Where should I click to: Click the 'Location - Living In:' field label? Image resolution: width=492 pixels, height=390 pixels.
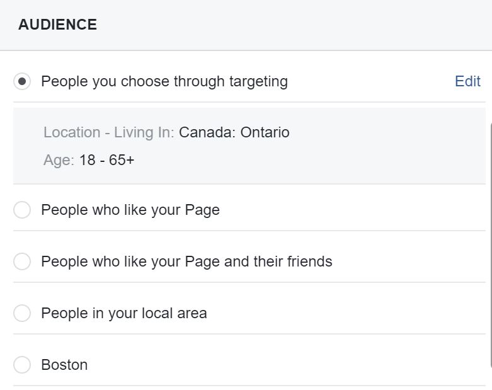109,133
